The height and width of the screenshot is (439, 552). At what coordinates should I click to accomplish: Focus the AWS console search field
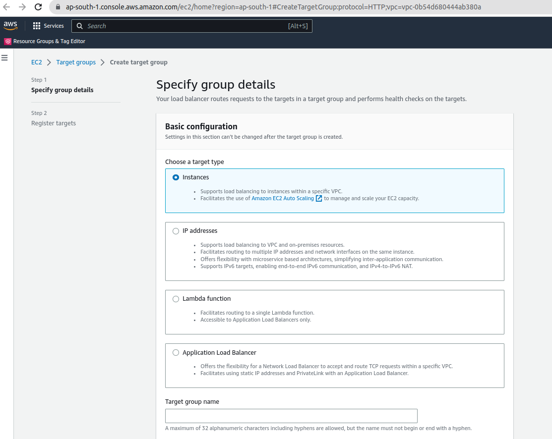pos(192,26)
